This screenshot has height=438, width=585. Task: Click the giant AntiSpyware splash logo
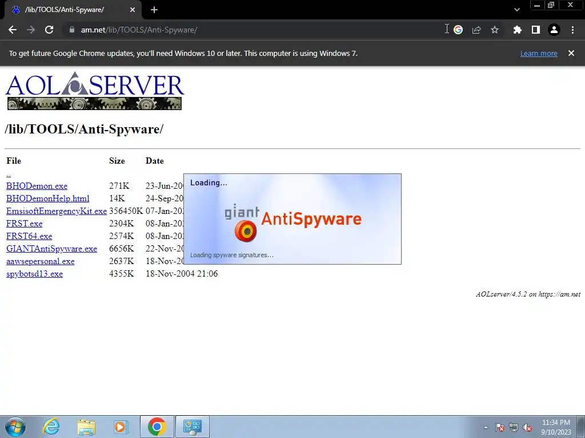293,222
